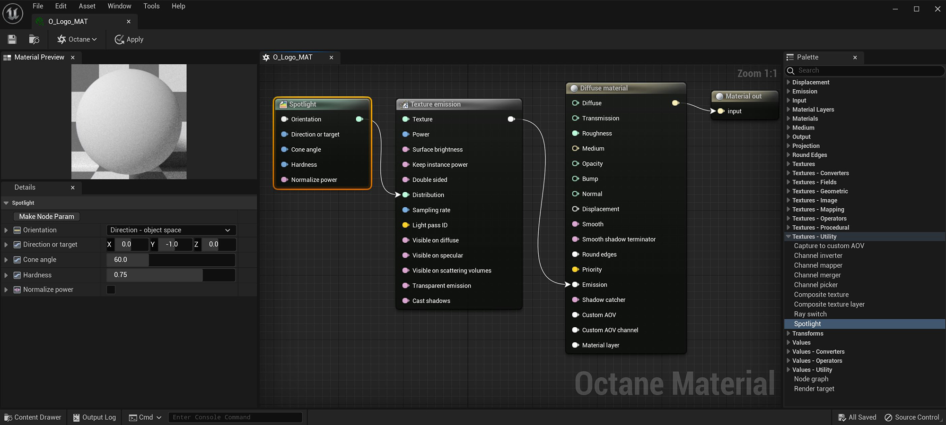The height and width of the screenshot is (425, 946).
Task: Click the Content Drawer icon in status bar
Action: point(8,417)
